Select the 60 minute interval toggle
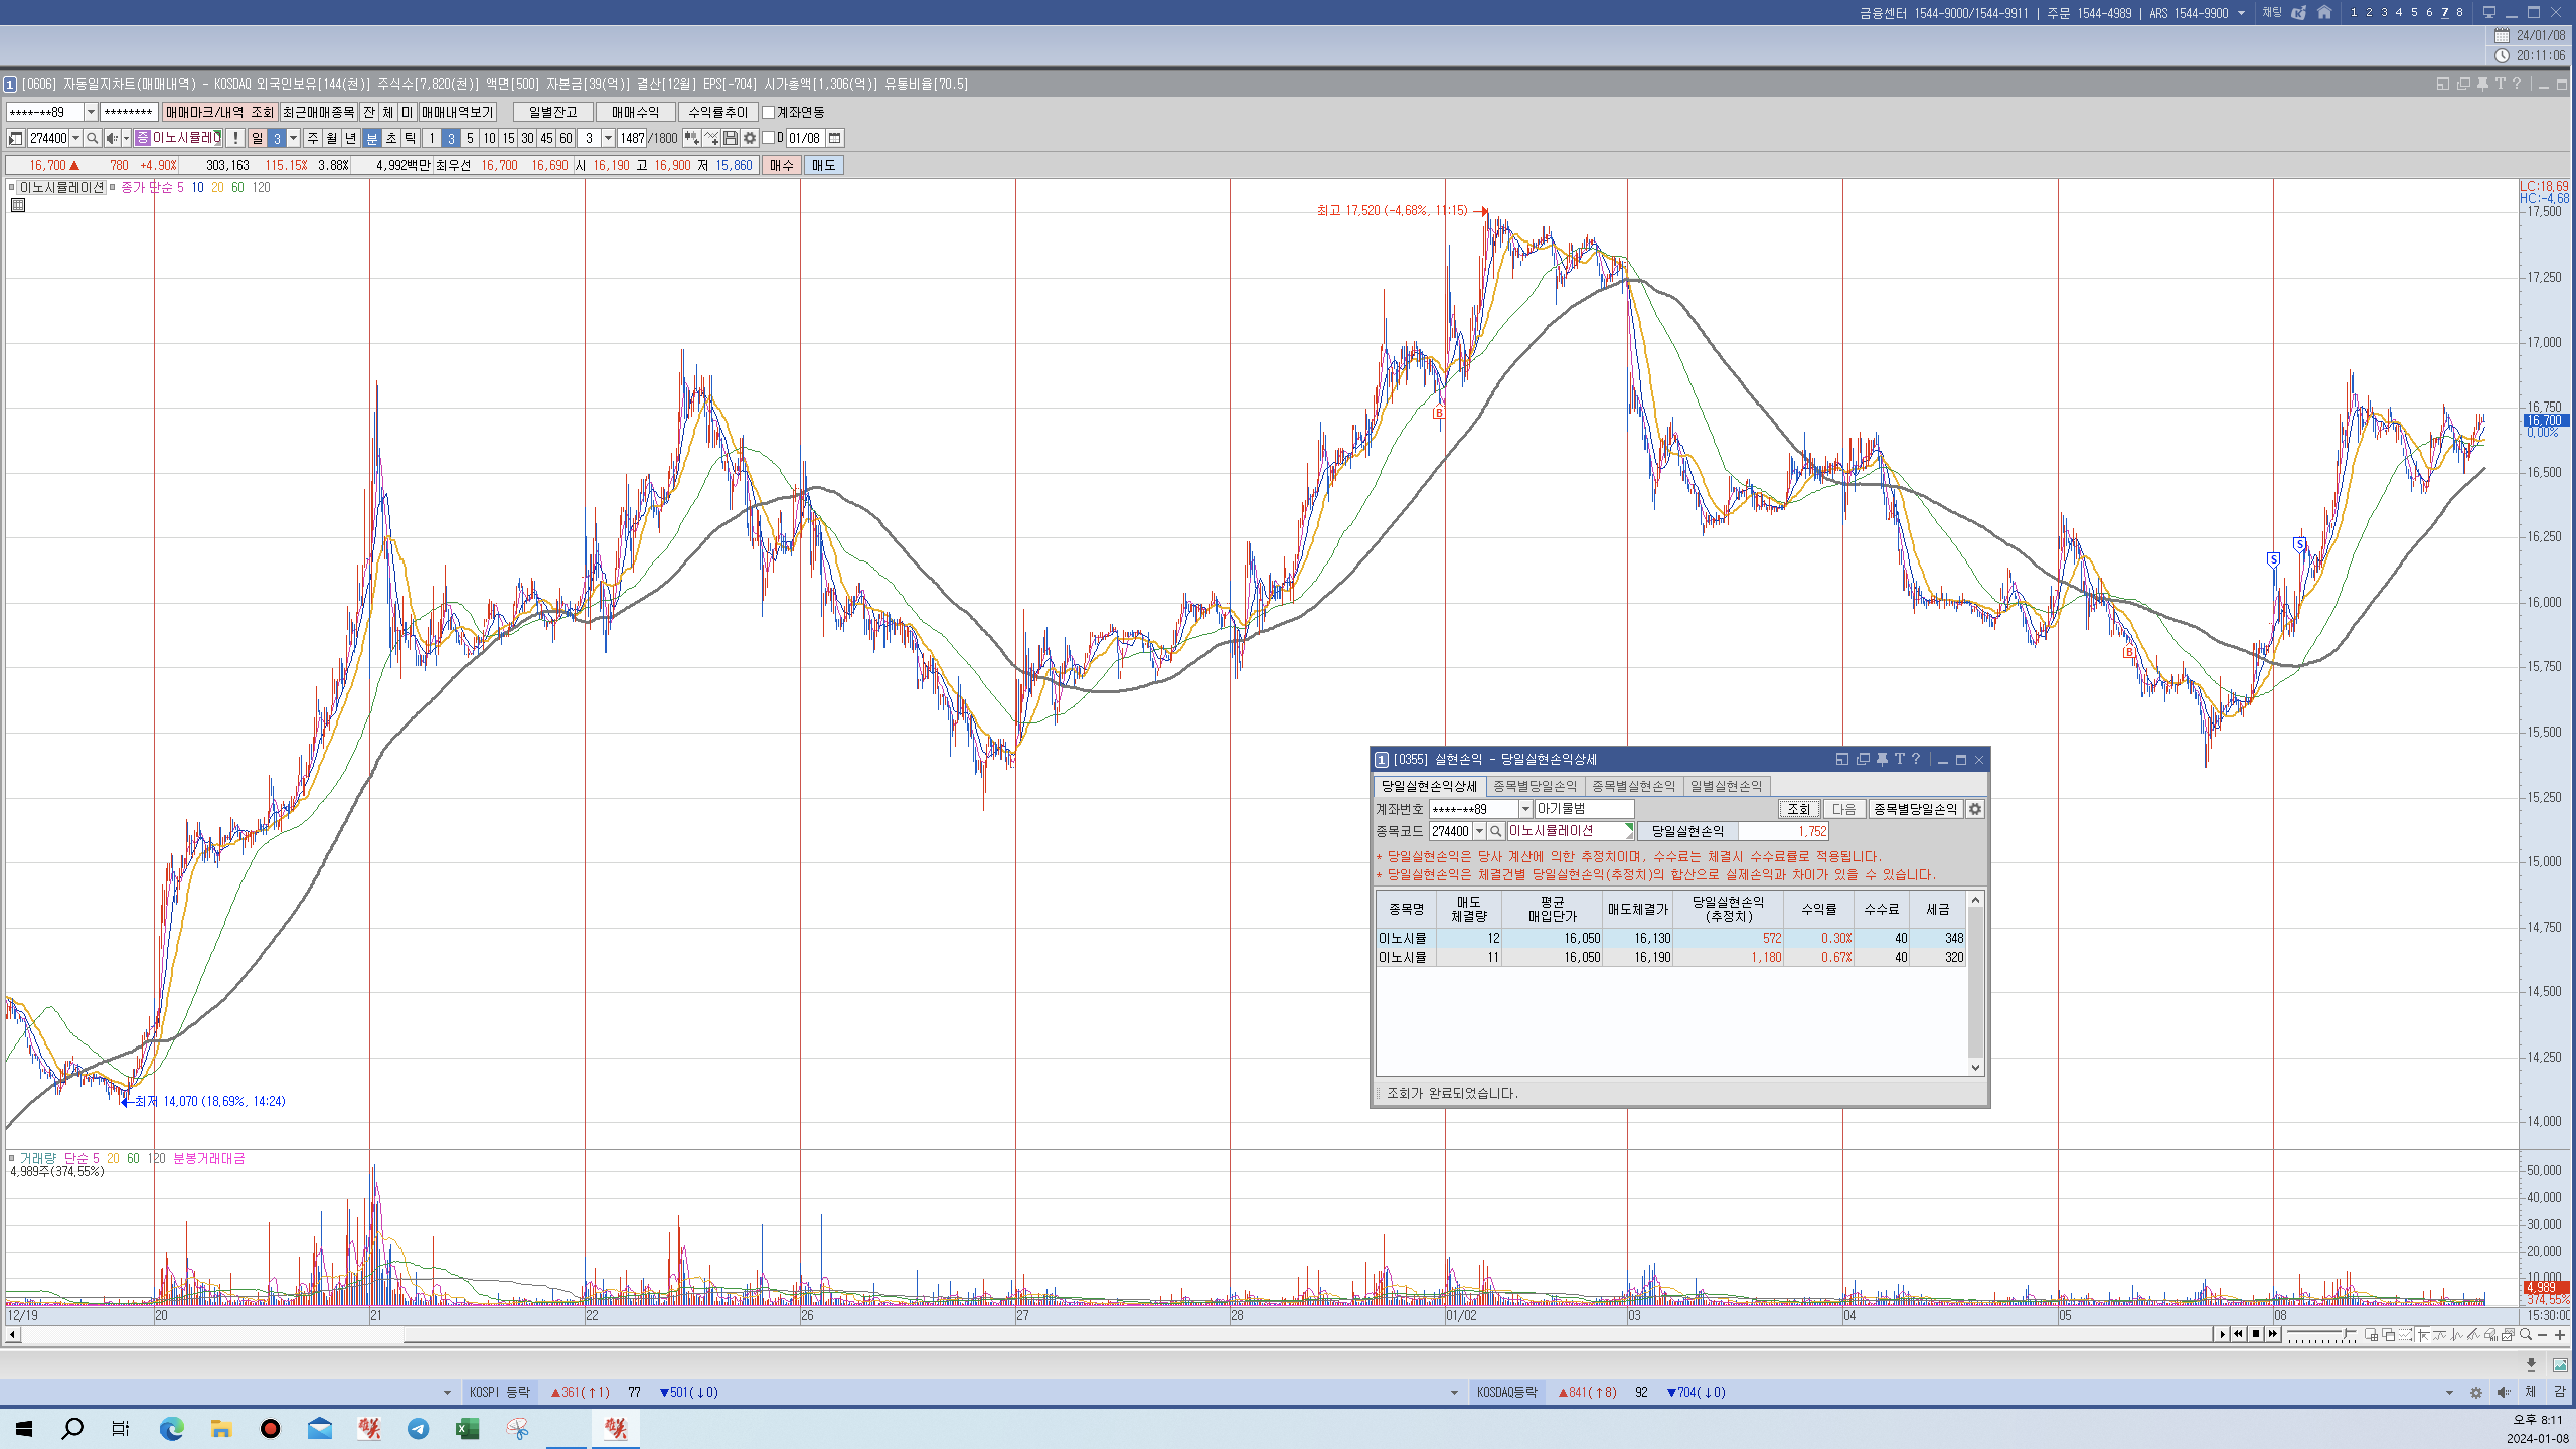2576x1449 pixels. coord(566,138)
